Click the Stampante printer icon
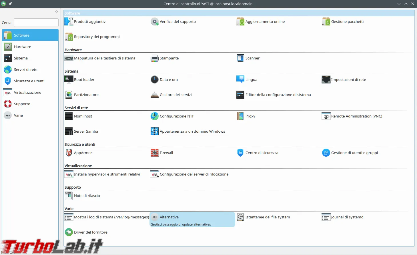Viewport: 417px width, 255px height. [x=155, y=58]
